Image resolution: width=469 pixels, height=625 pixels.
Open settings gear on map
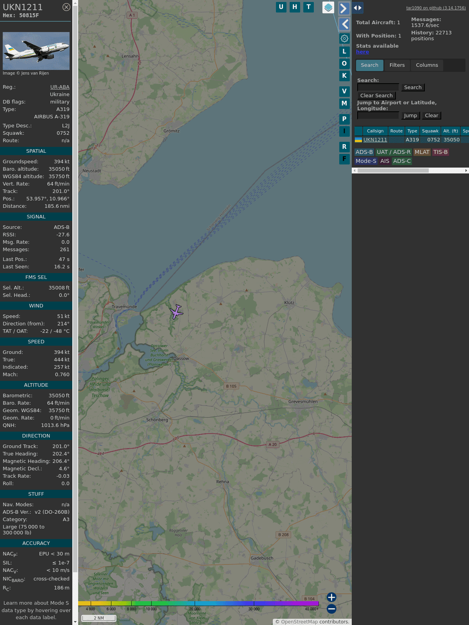tap(344, 38)
